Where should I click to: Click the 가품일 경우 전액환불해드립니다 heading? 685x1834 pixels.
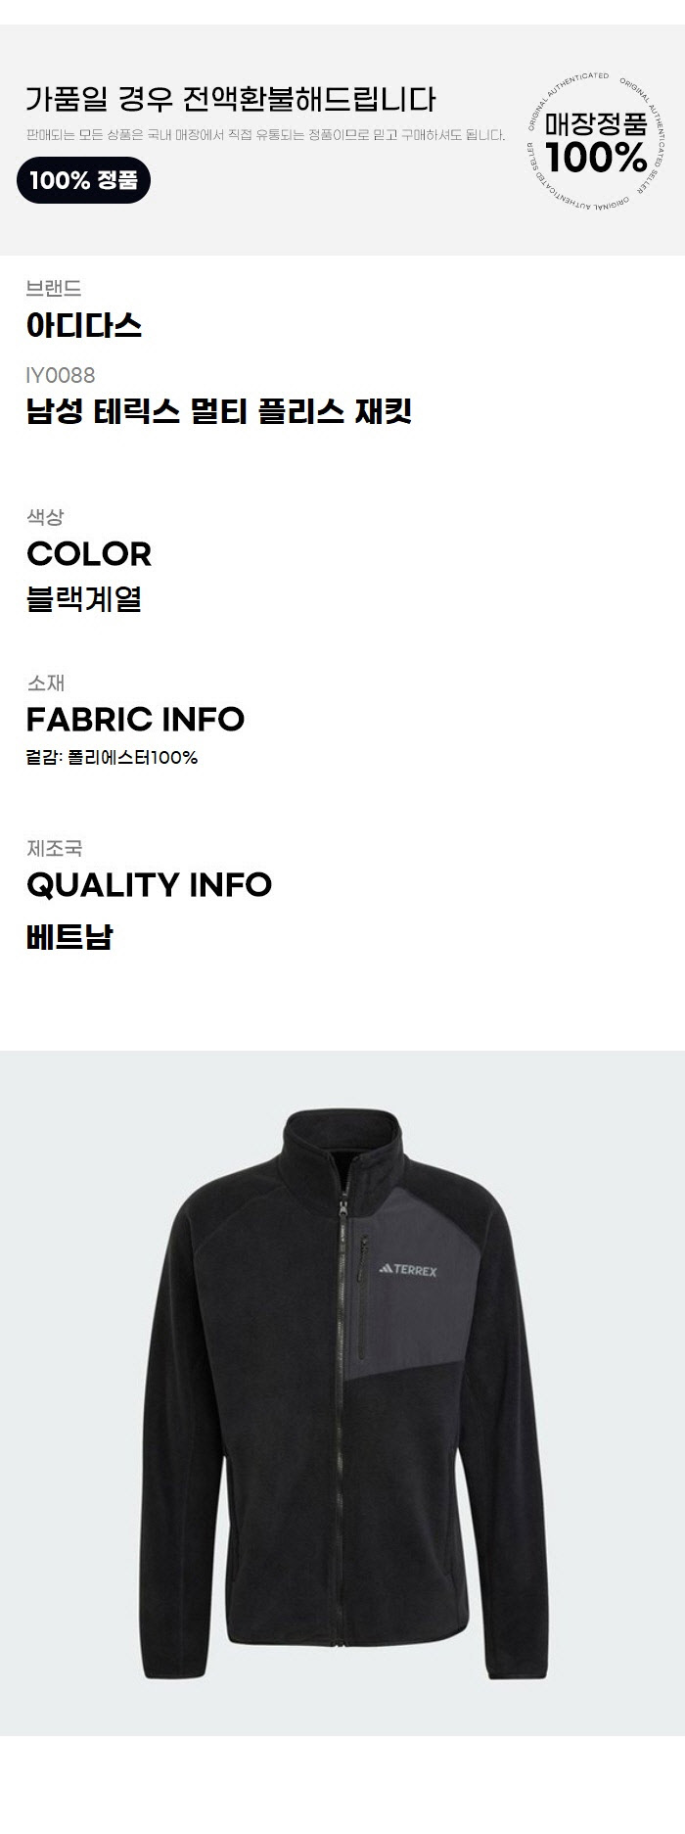point(231,100)
